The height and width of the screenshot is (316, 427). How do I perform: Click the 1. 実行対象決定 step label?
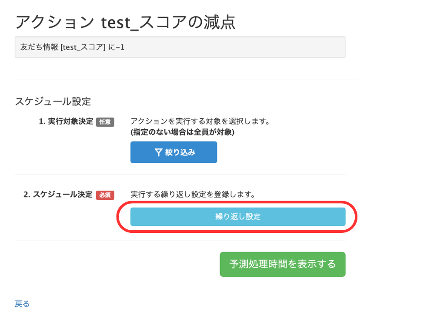[66, 122]
